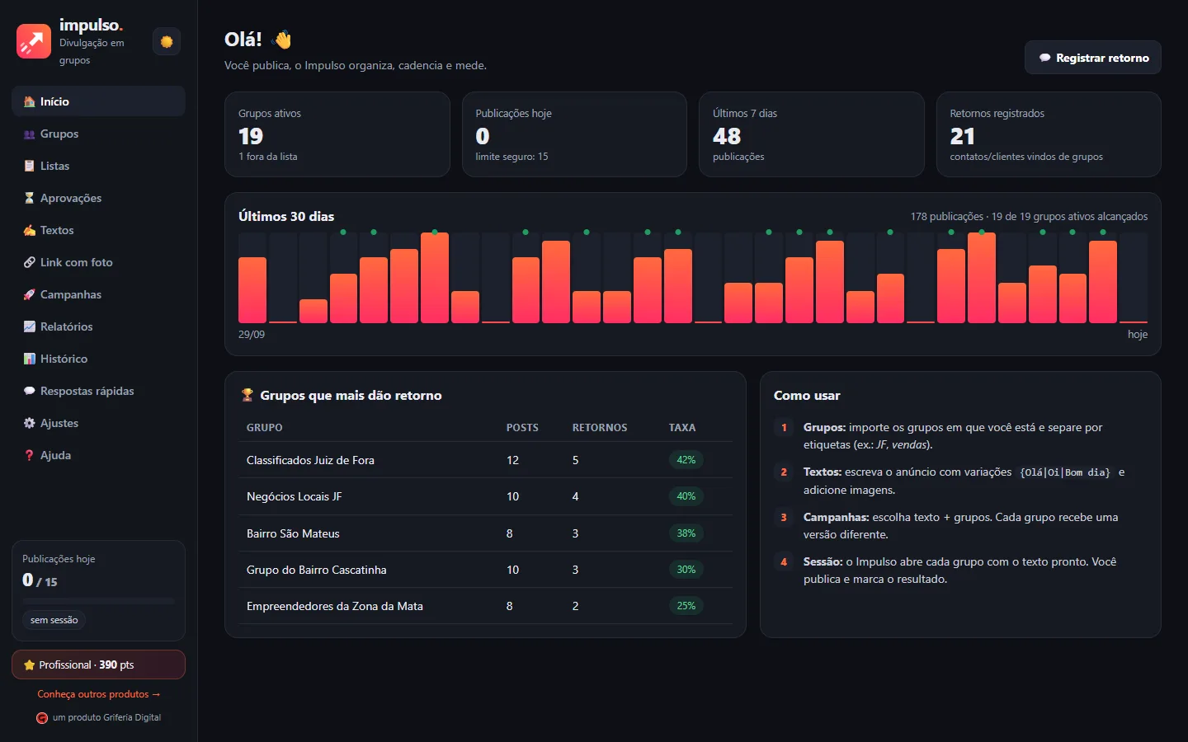Select the Negócios Locais JF row
The height and width of the screenshot is (742, 1188).
point(486,496)
